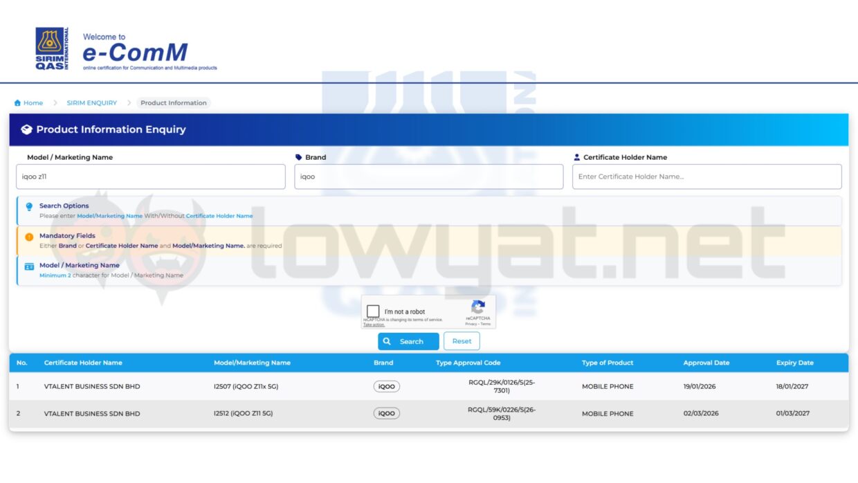858x483 pixels.
Task: Click the orange warning icon in Mandatory Fields
Action: pos(28,235)
